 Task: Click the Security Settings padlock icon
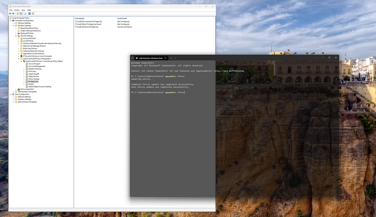19,36
